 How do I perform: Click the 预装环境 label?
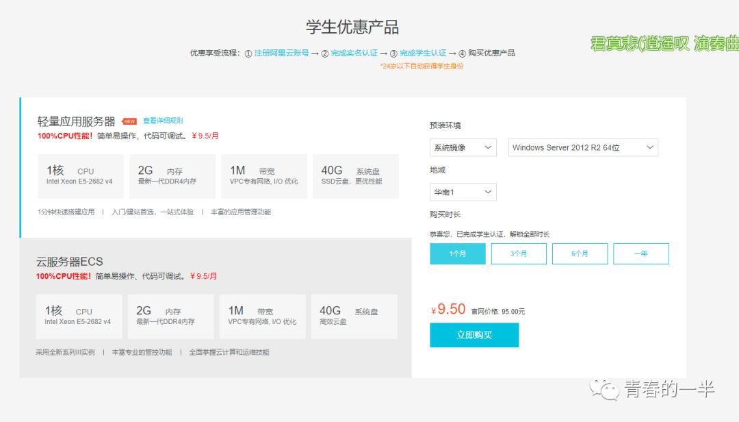coord(445,125)
